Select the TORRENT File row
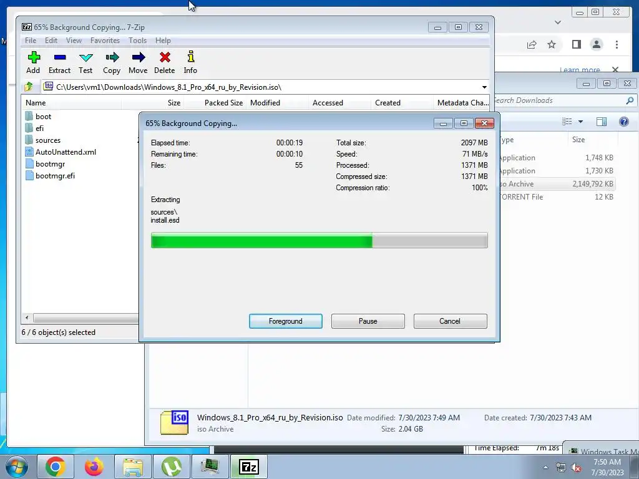The height and width of the screenshot is (479, 639). coord(557,196)
